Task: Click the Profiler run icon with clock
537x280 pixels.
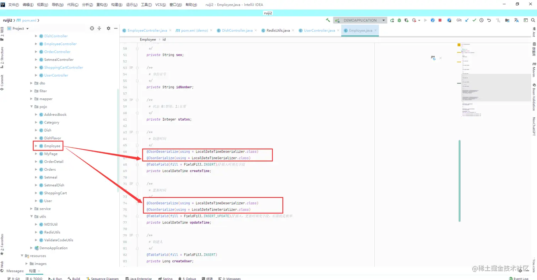Action: point(414,20)
